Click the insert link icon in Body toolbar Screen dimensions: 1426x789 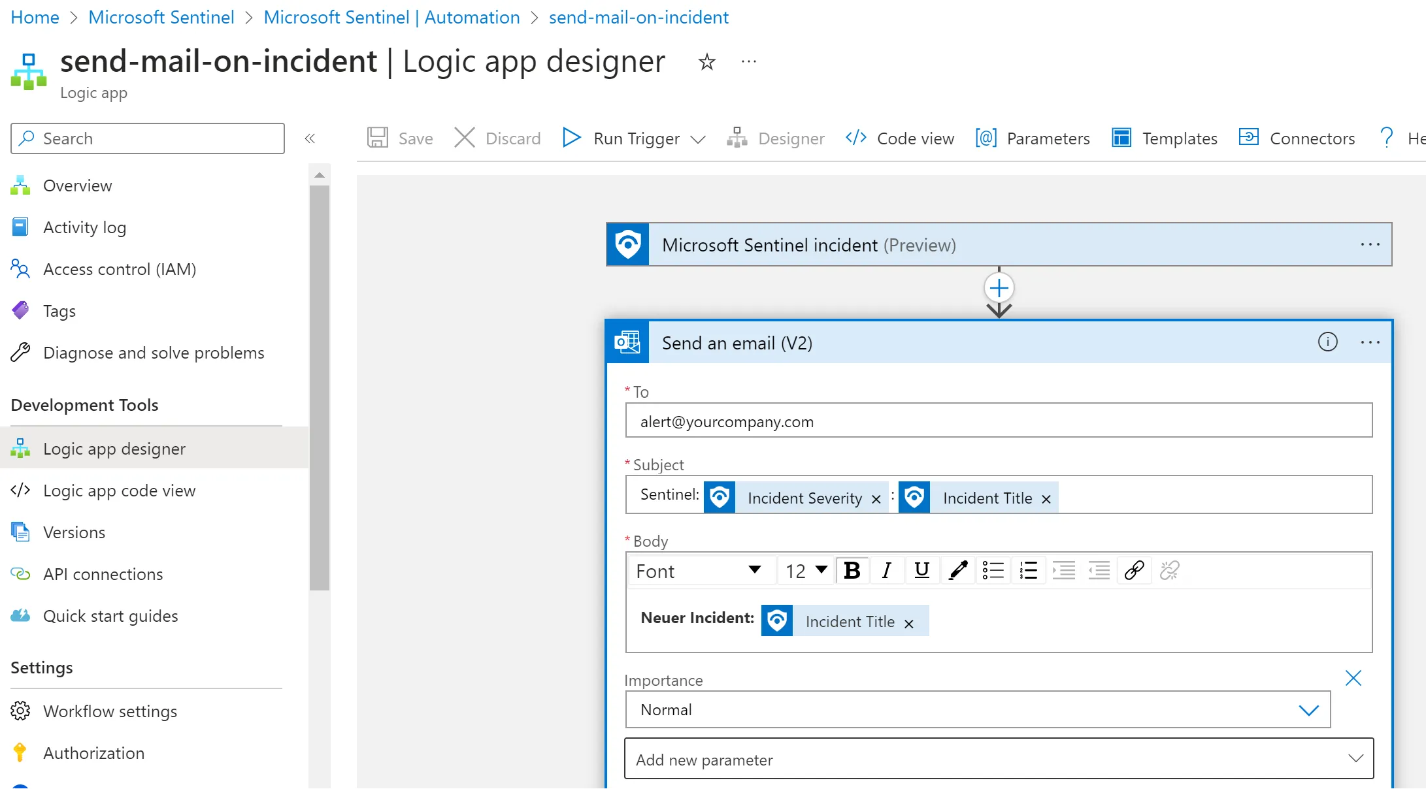click(x=1134, y=571)
